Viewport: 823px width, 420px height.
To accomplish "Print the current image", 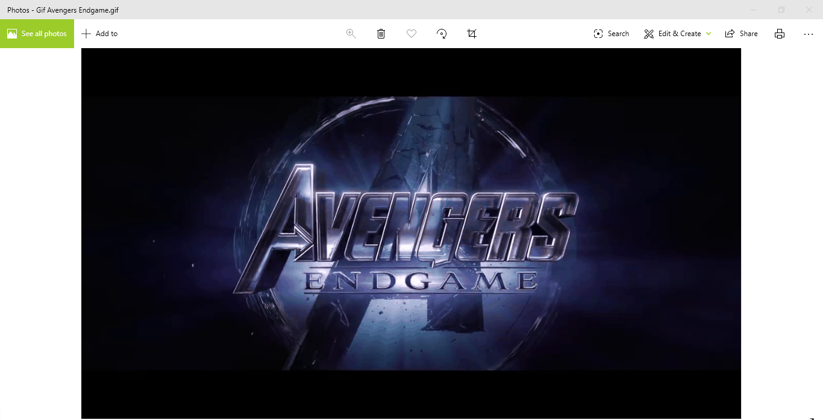I will pos(779,34).
